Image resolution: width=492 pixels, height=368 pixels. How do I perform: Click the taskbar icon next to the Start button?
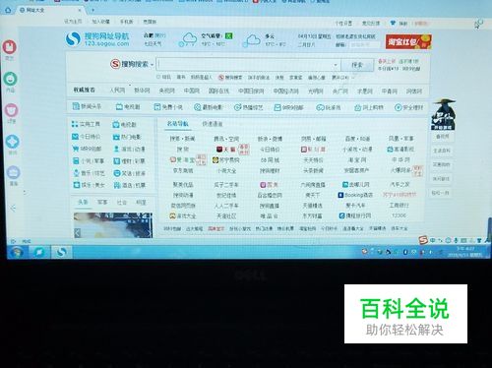[x=39, y=252]
